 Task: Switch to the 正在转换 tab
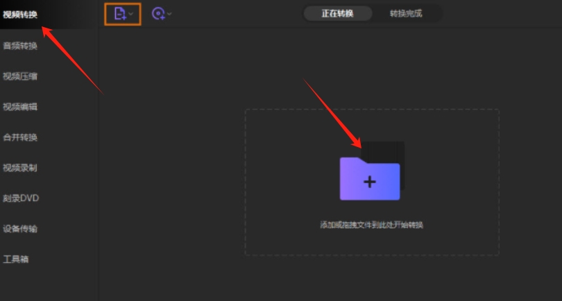[x=338, y=14]
